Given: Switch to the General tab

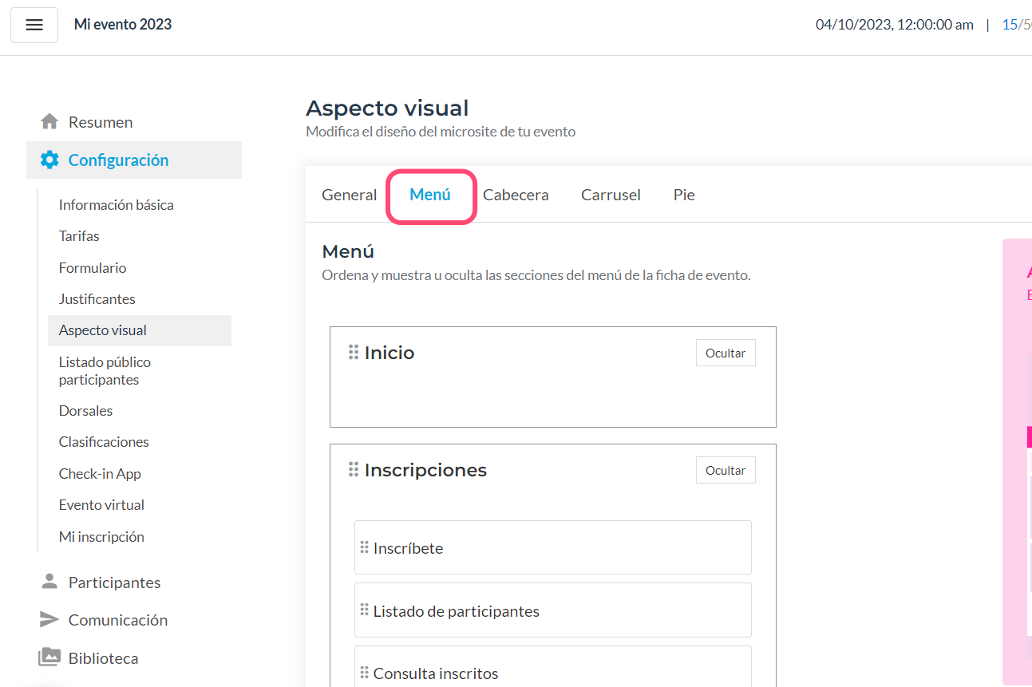Looking at the screenshot, I should point(350,195).
